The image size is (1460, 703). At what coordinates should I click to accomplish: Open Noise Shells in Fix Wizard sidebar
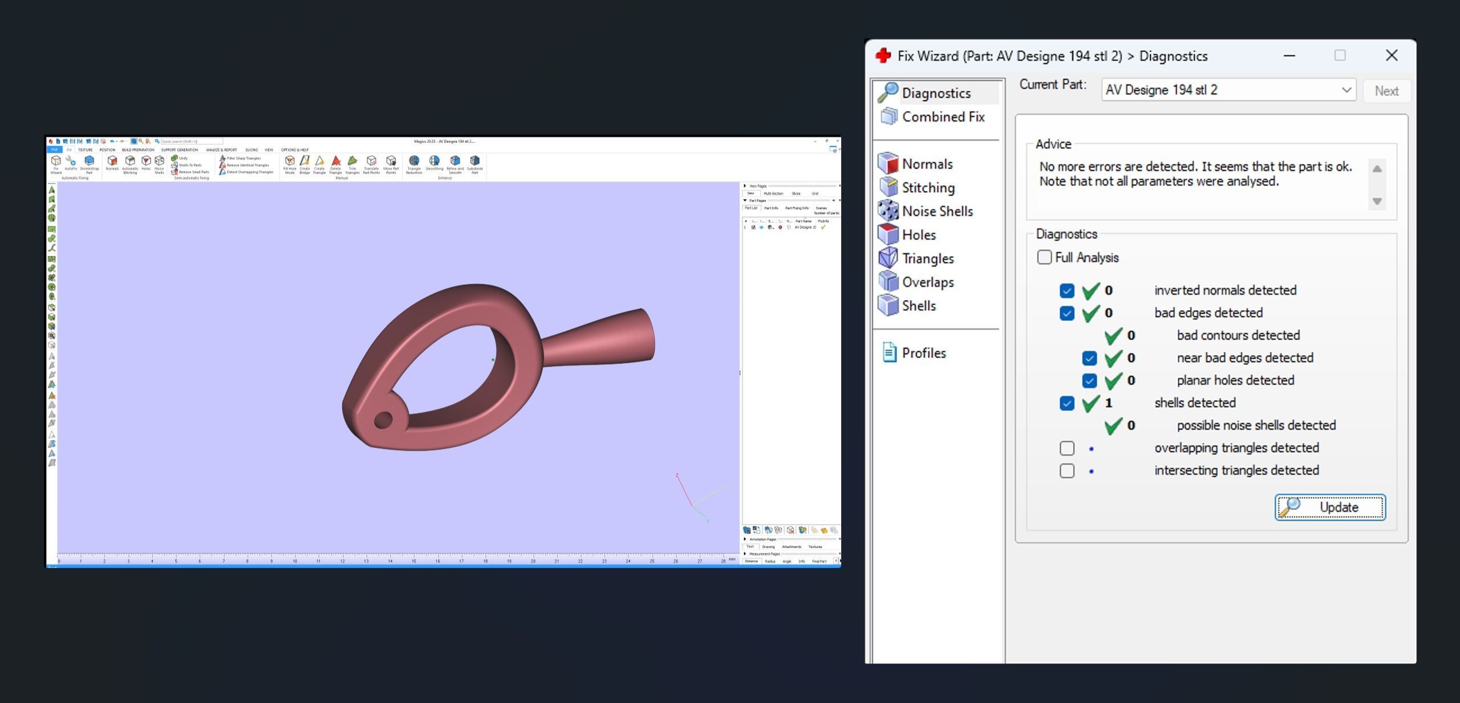[x=936, y=212]
